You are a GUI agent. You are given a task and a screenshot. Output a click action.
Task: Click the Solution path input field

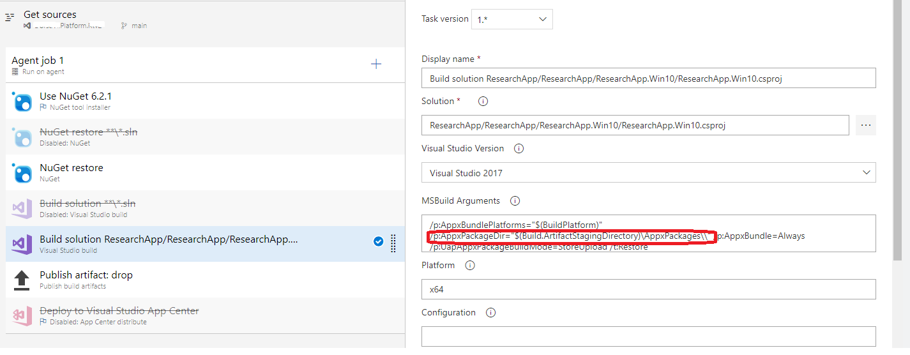(x=635, y=125)
